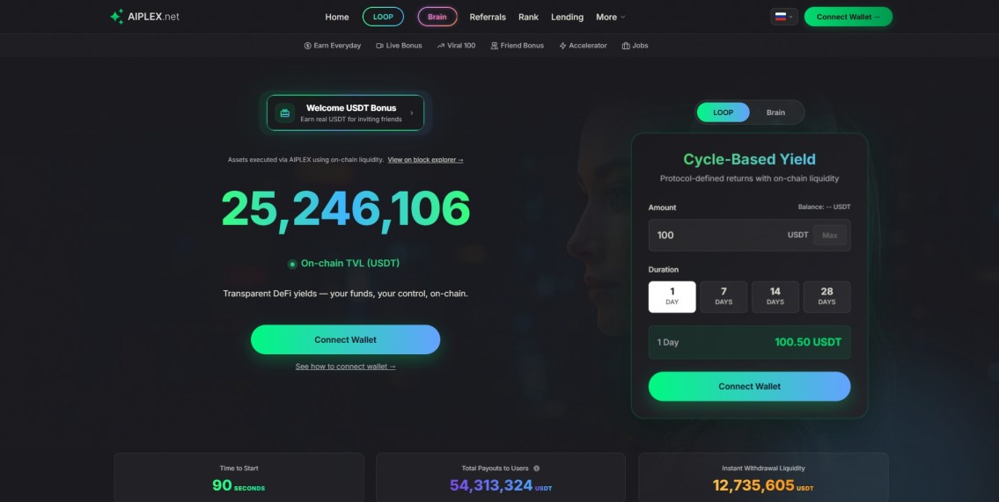Select the 28 days duration option

coord(827,296)
